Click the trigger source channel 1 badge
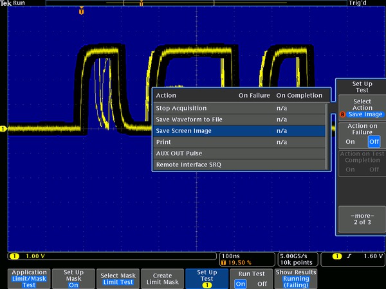 [337, 256]
